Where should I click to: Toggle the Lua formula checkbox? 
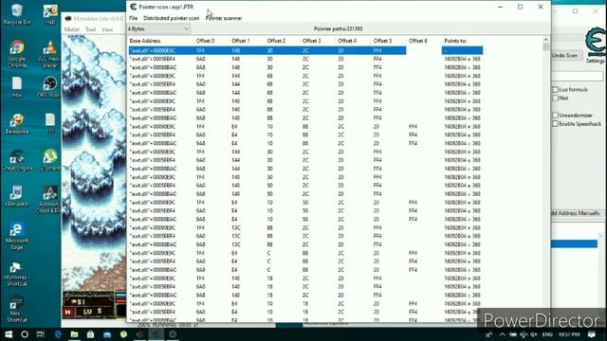coord(555,90)
